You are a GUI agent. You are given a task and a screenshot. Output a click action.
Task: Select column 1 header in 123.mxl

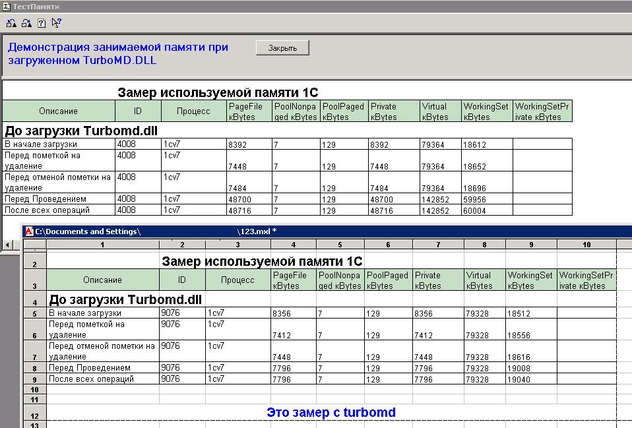coord(102,245)
